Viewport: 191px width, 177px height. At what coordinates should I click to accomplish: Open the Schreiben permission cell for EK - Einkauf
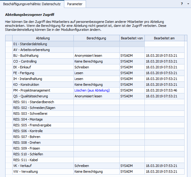(x=96, y=67)
